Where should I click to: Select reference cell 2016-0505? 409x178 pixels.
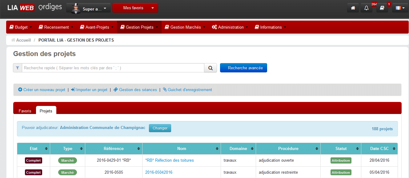pyautogui.click(x=114, y=172)
